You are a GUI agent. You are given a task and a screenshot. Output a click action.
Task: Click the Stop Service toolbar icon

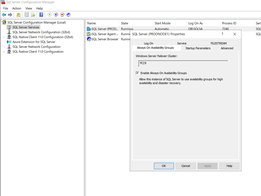click(62, 15)
